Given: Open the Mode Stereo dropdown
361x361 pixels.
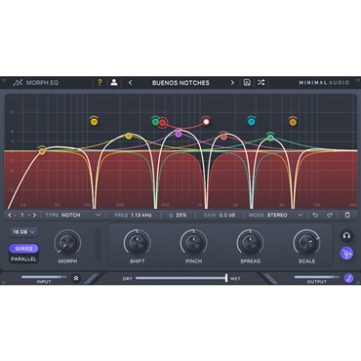Looking at the screenshot, I should pos(276,215).
